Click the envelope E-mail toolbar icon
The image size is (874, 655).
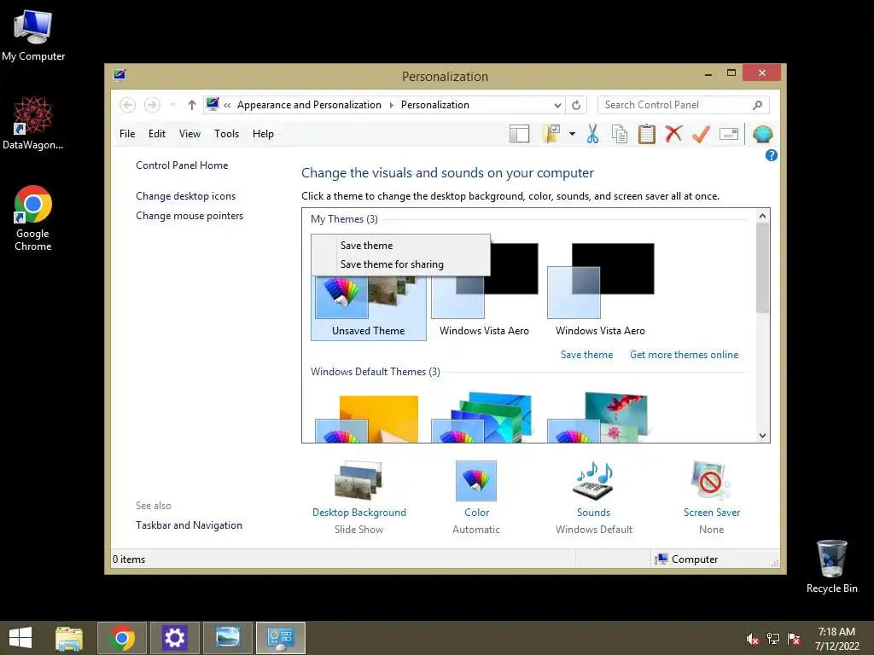coord(729,134)
